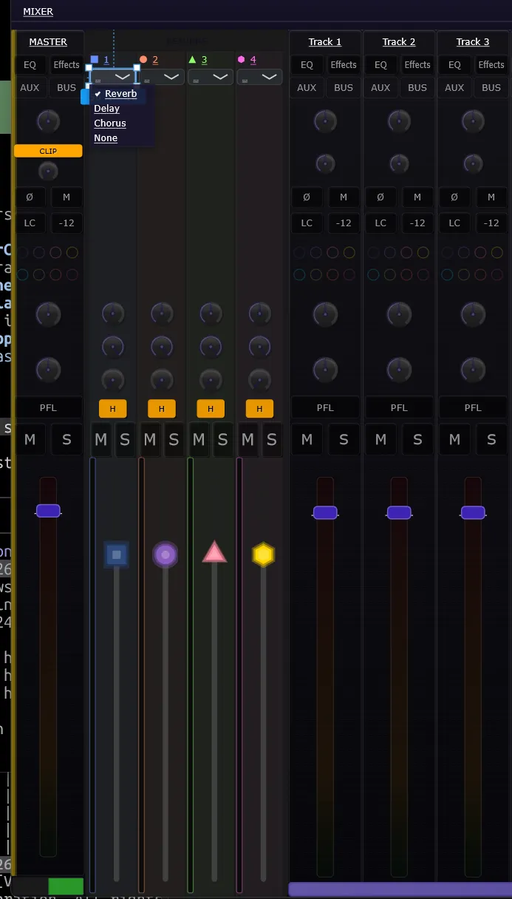This screenshot has height=899, width=512.
Task: Click the blue square fader handle on channel 1
Action: pos(116,554)
